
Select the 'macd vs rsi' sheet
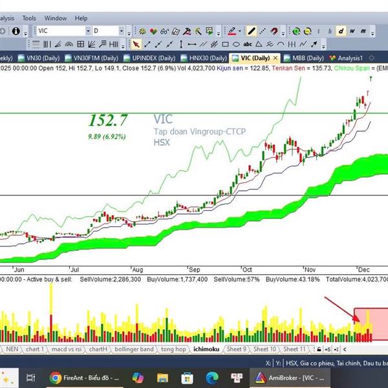pos(67,349)
